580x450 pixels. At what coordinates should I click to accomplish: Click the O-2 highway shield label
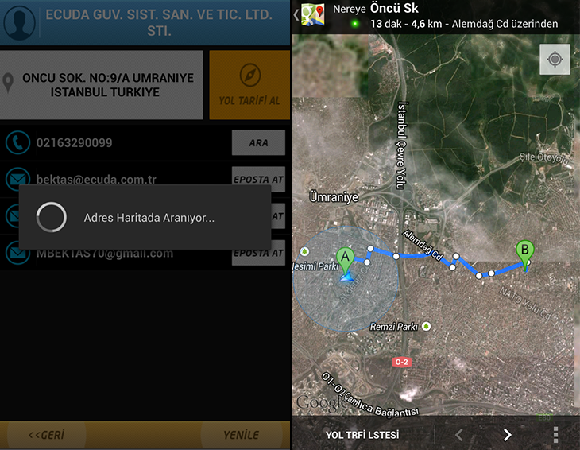(402, 362)
